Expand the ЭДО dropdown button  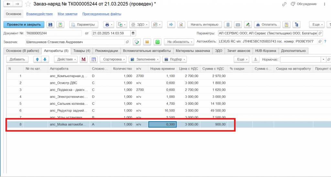(x=139, y=25)
